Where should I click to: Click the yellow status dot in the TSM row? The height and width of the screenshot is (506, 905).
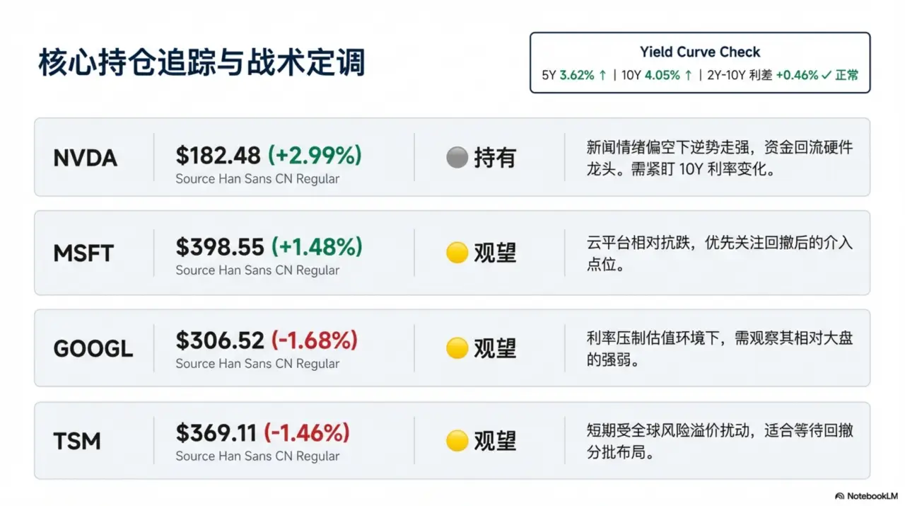point(457,441)
